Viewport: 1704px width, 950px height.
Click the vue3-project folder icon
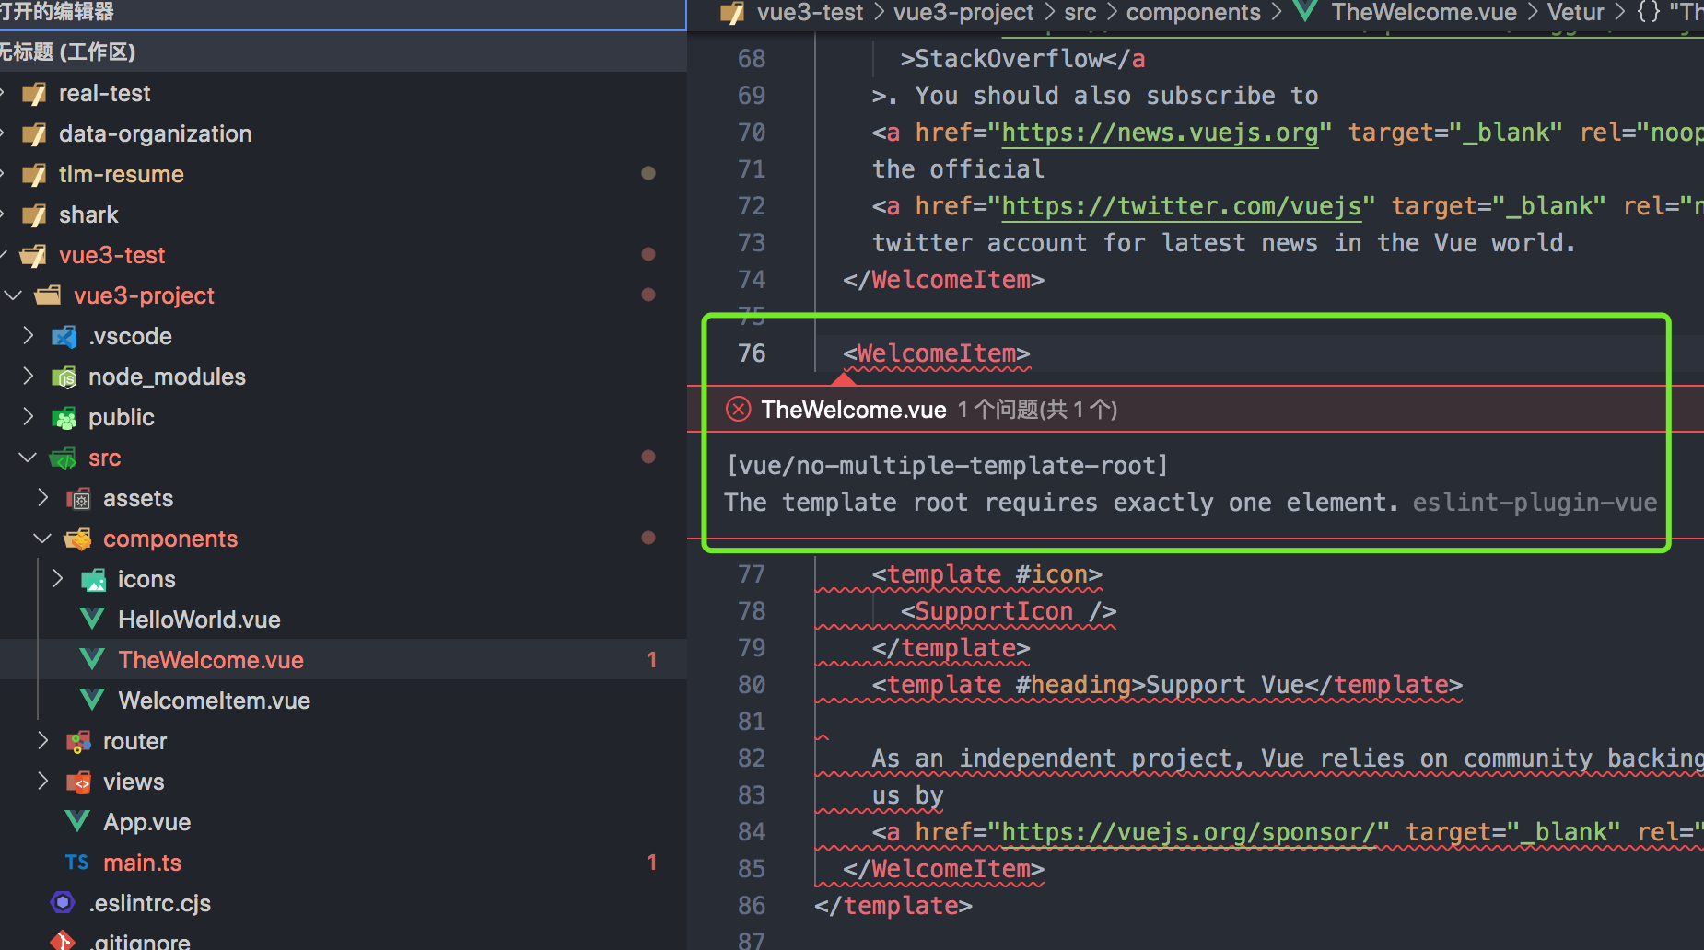tap(48, 295)
